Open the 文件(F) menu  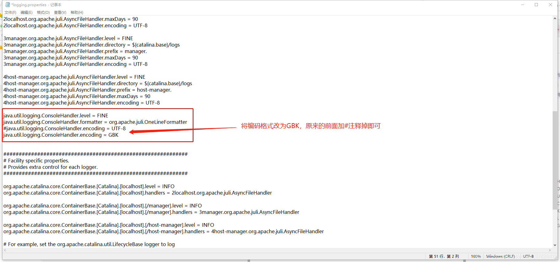10,13
